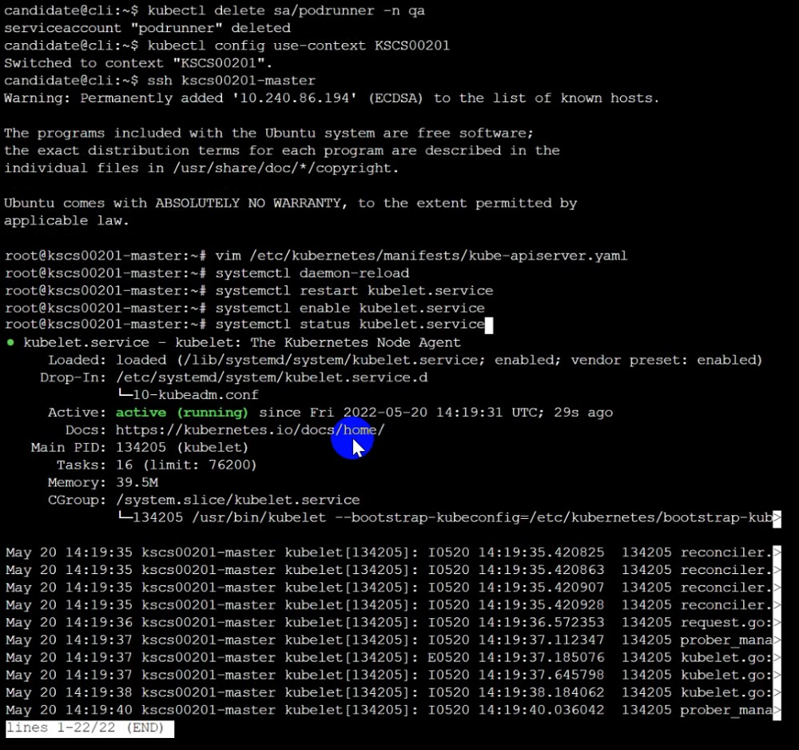The height and width of the screenshot is (750, 799).
Task: Click the 'lines 1-22/22 (END)' pager indicator
Action: click(x=89, y=728)
